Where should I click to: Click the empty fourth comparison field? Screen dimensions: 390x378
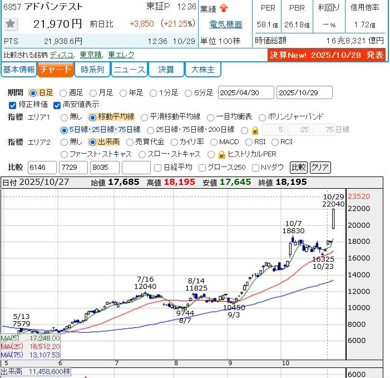(x=136, y=167)
